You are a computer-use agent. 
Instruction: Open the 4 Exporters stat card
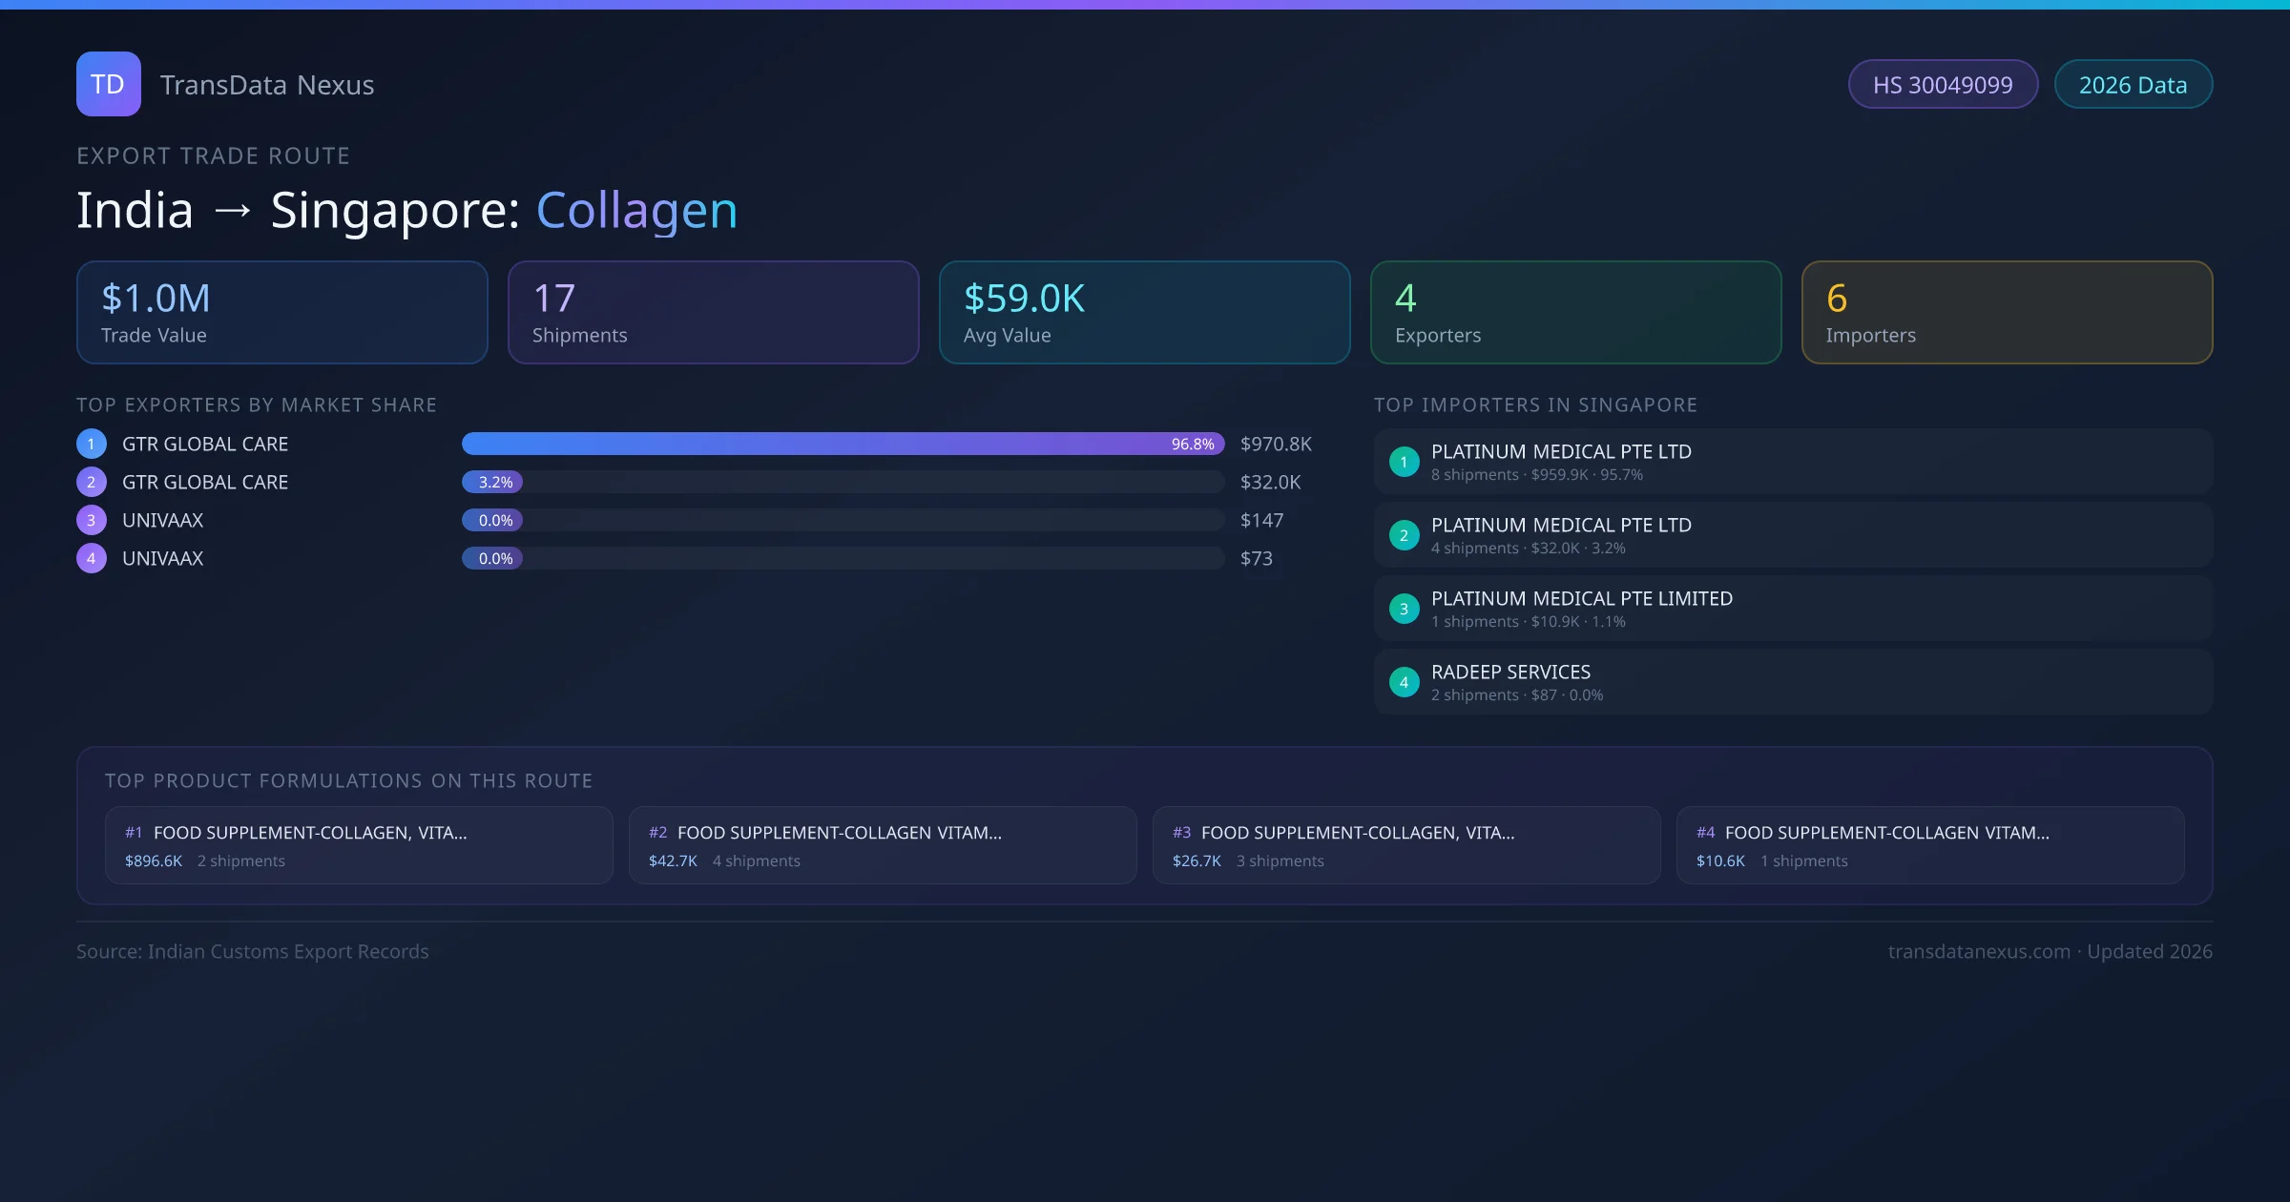1575,312
